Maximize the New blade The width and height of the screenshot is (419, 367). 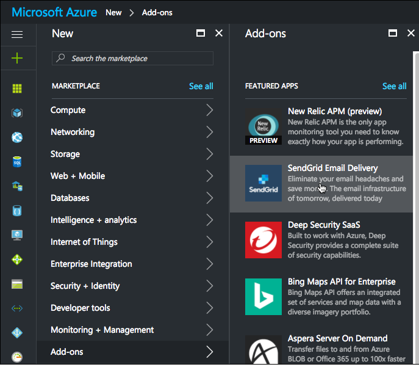[x=201, y=33]
